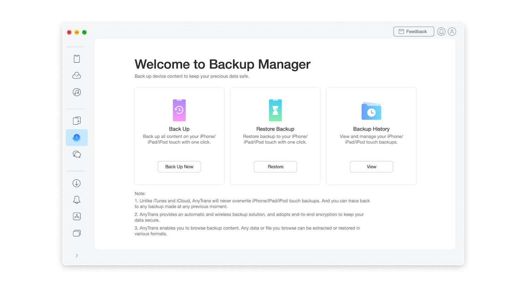The image size is (527, 292).
Task: Open the Screen Mirroring sidebar icon
Action: [77, 233]
